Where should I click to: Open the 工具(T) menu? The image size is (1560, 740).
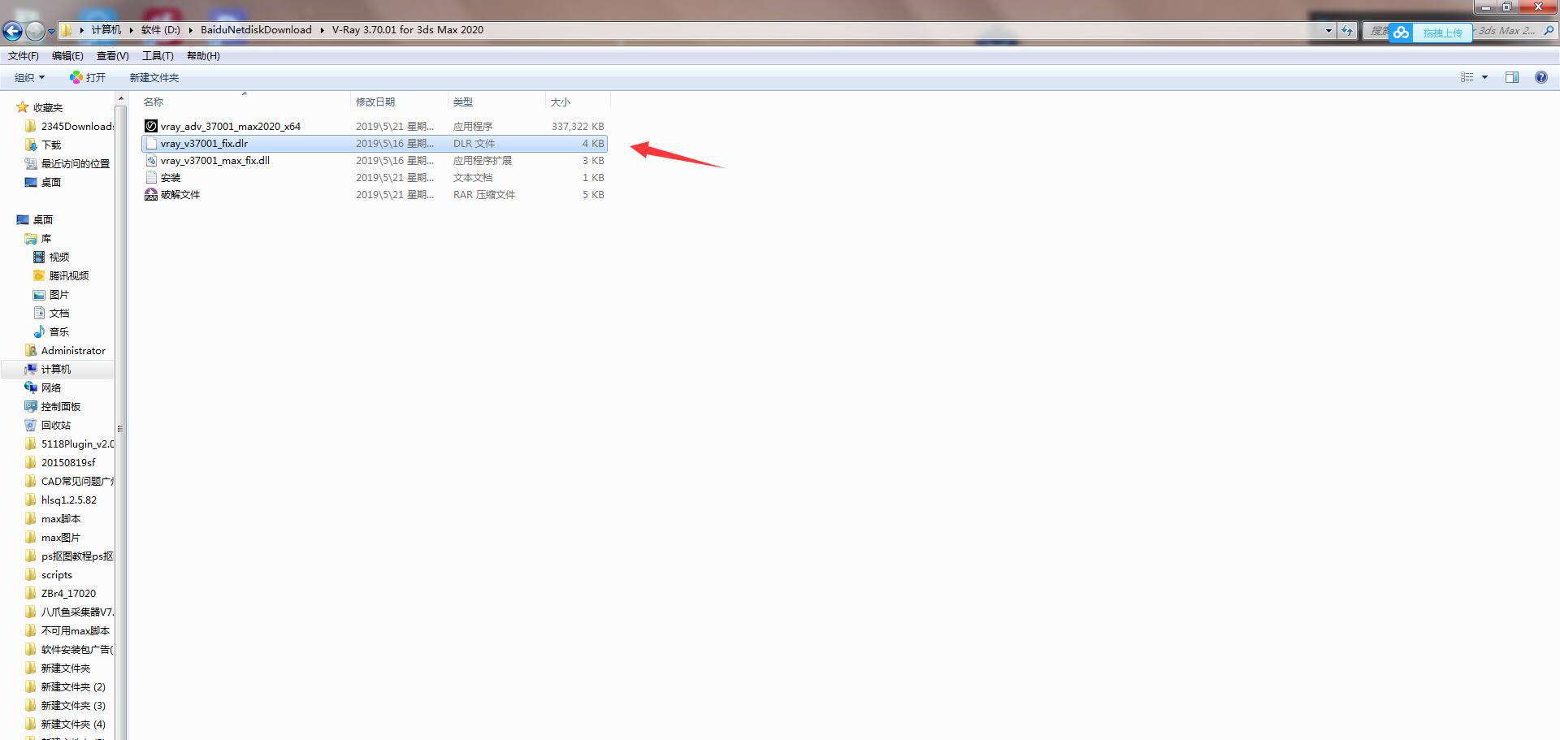(158, 55)
